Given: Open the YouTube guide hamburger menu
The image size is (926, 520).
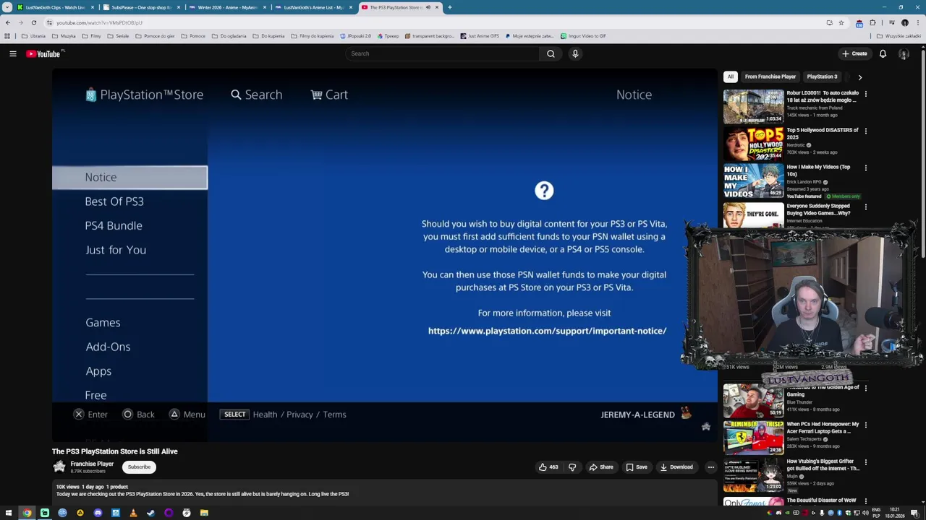Looking at the screenshot, I should coord(13,53).
